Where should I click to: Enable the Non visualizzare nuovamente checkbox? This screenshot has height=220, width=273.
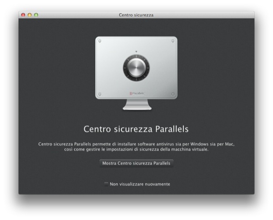(x=106, y=184)
